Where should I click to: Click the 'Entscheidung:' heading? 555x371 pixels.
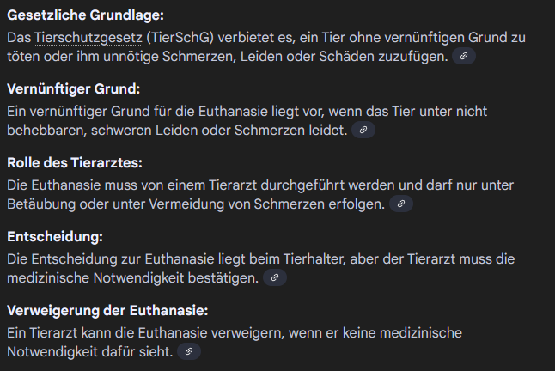[x=54, y=237]
